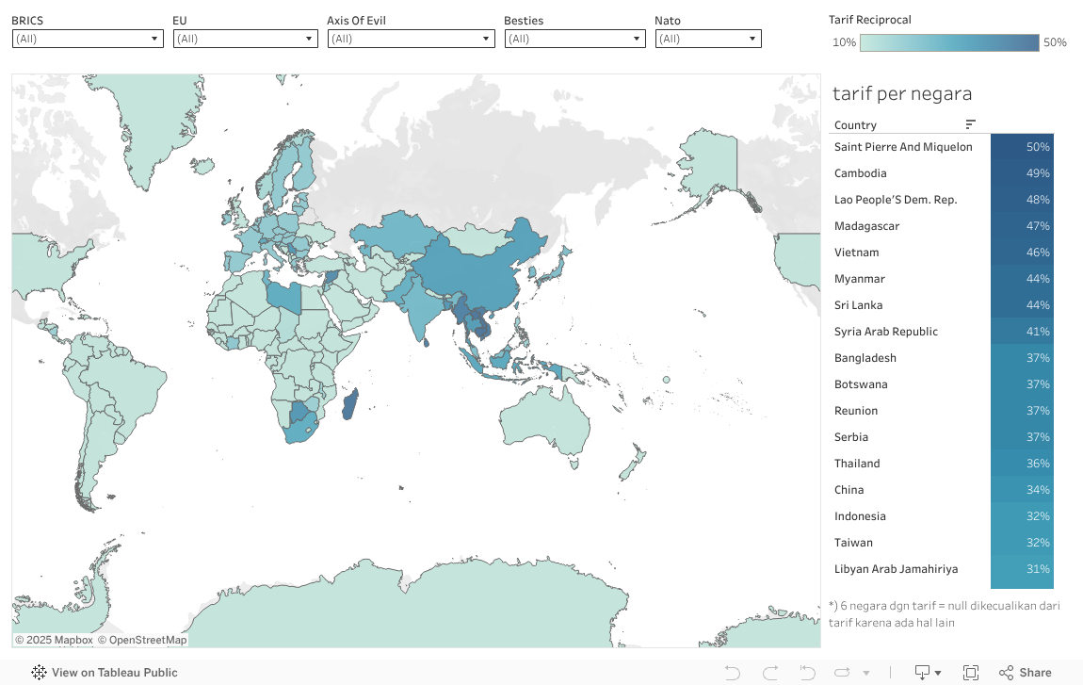The width and height of the screenshot is (1083, 685).
Task: Click the 41% bar for Syria
Action: point(1022,331)
